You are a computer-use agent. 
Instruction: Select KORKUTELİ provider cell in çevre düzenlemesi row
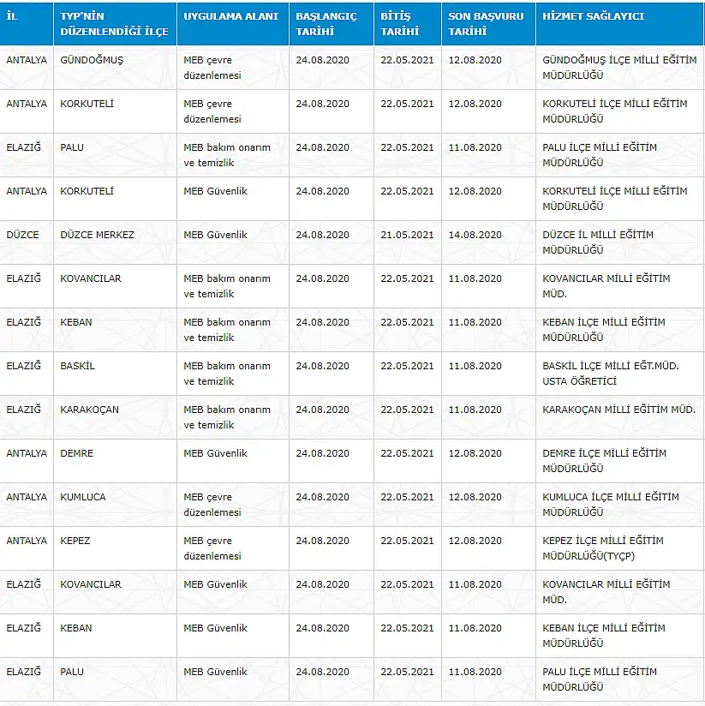tap(619, 111)
